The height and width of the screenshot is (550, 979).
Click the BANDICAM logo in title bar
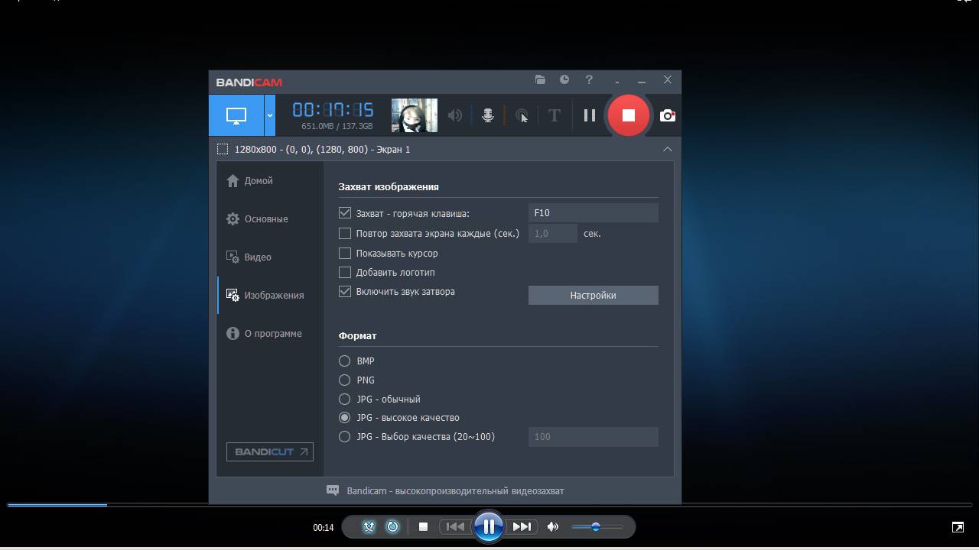coord(249,82)
